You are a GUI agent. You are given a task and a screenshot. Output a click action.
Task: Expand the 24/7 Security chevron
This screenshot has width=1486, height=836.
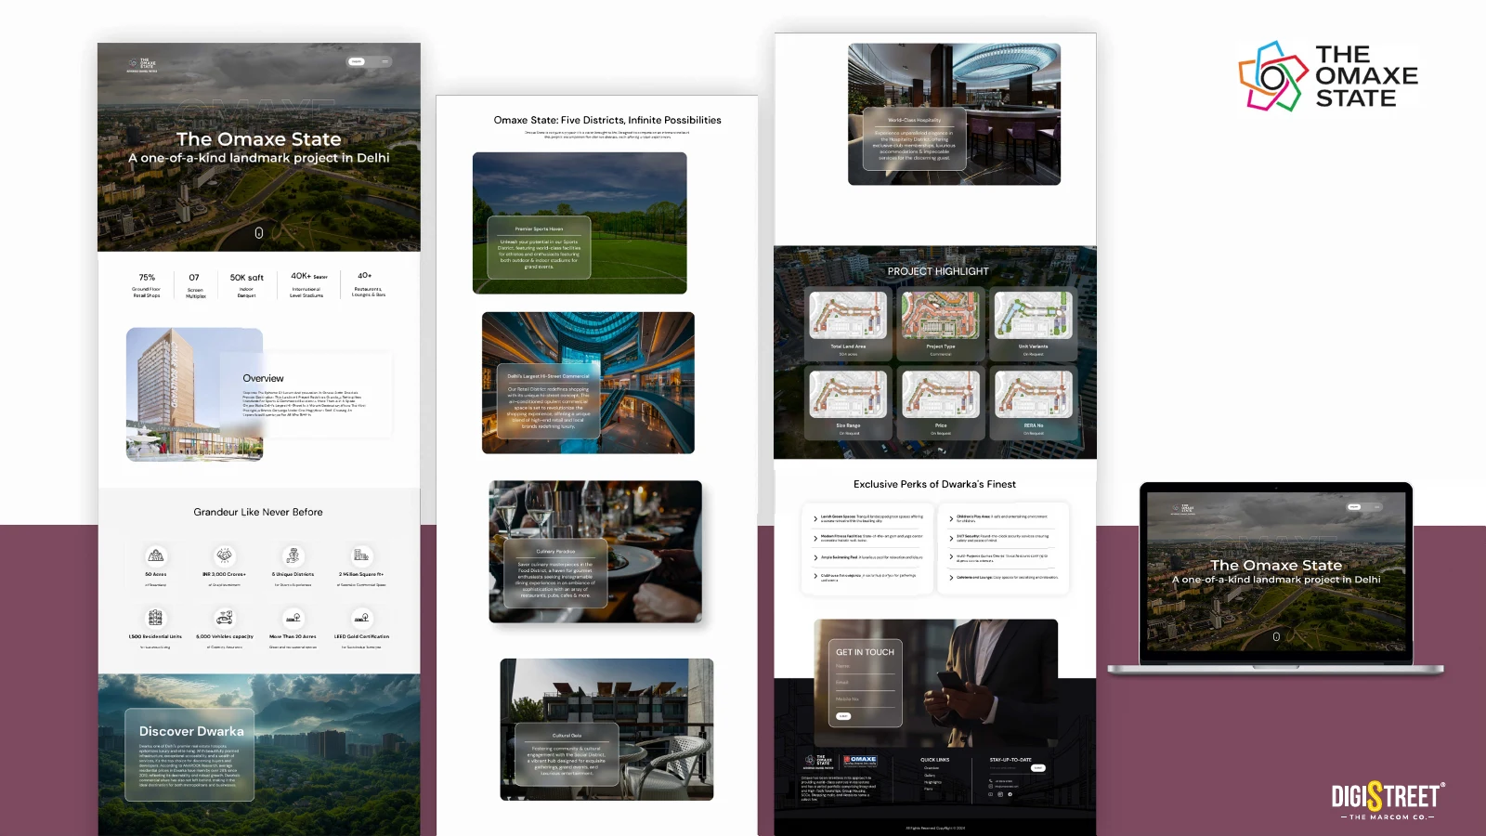[951, 538]
